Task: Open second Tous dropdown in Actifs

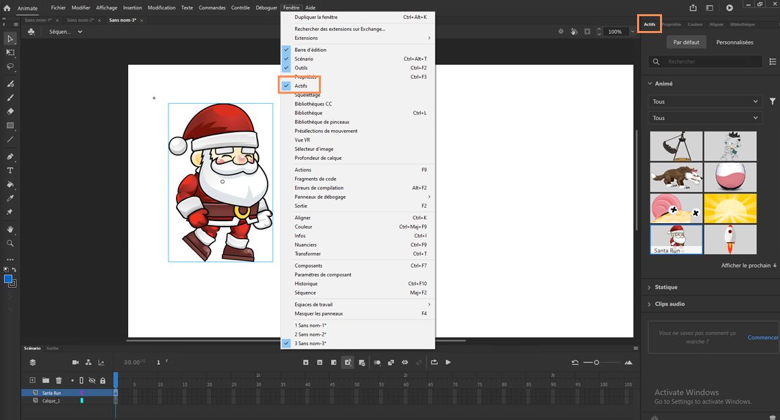Action: [705, 118]
